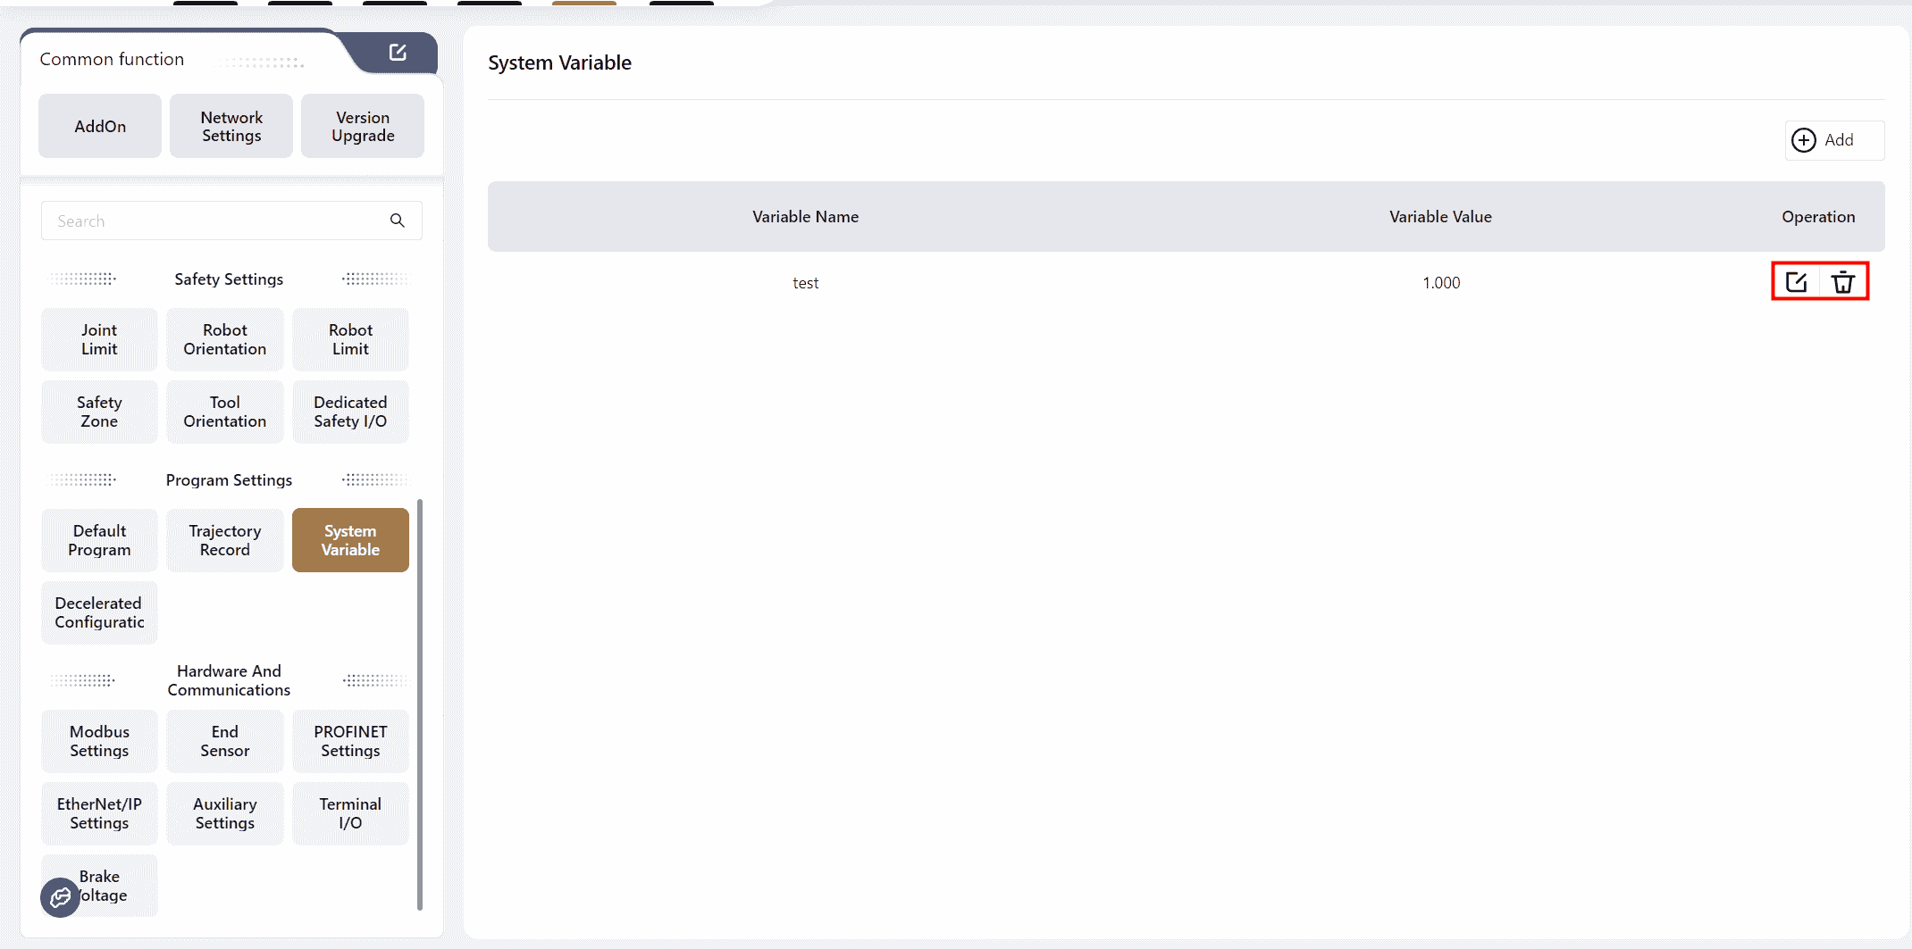Click the search magnifier icon

coord(398,221)
